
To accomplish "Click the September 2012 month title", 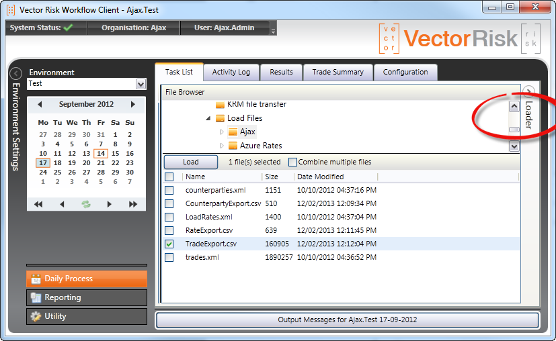I will [86, 105].
